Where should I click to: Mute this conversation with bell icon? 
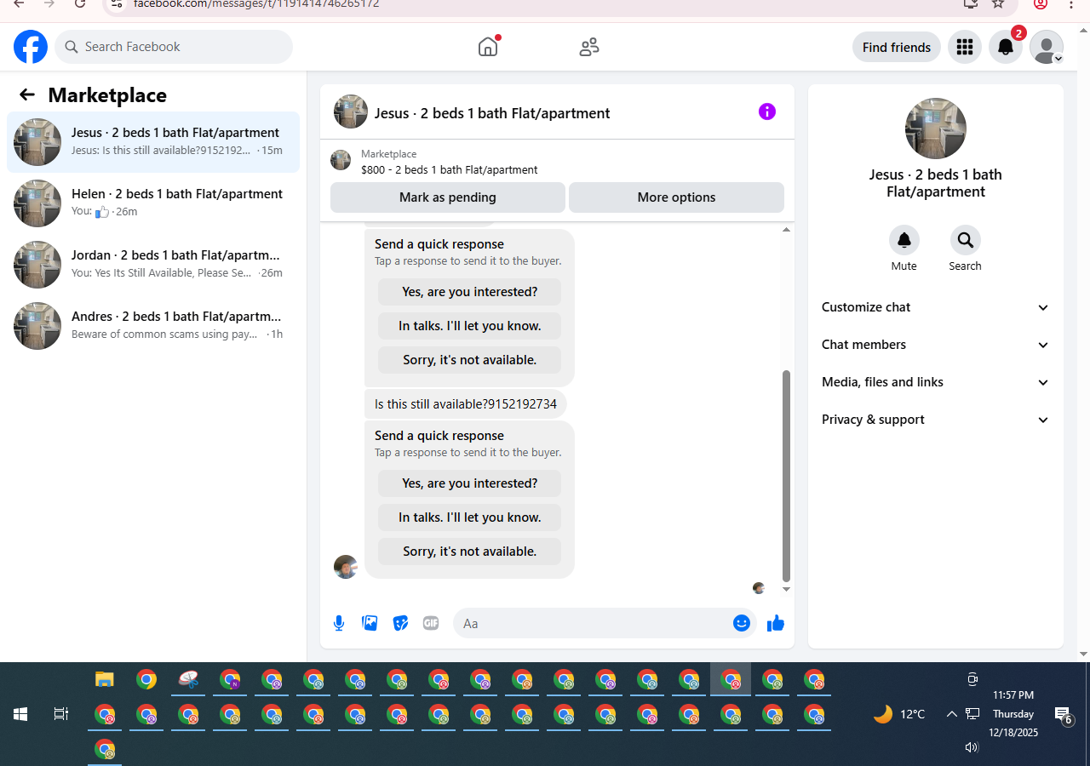904,240
